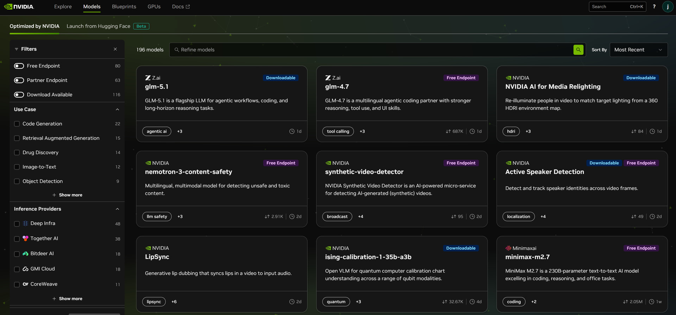This screenshot has height=315, width=676.
Task: Click the Filters funnel icon
Action: [16, 49]
